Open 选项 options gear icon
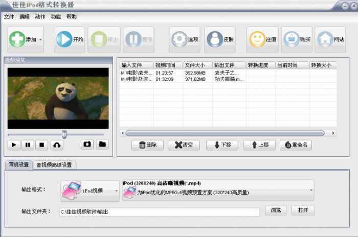358x237 pixels. (x=179, y=39)
